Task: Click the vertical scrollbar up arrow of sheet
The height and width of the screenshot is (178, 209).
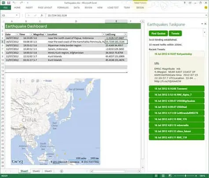Action: 143,22
